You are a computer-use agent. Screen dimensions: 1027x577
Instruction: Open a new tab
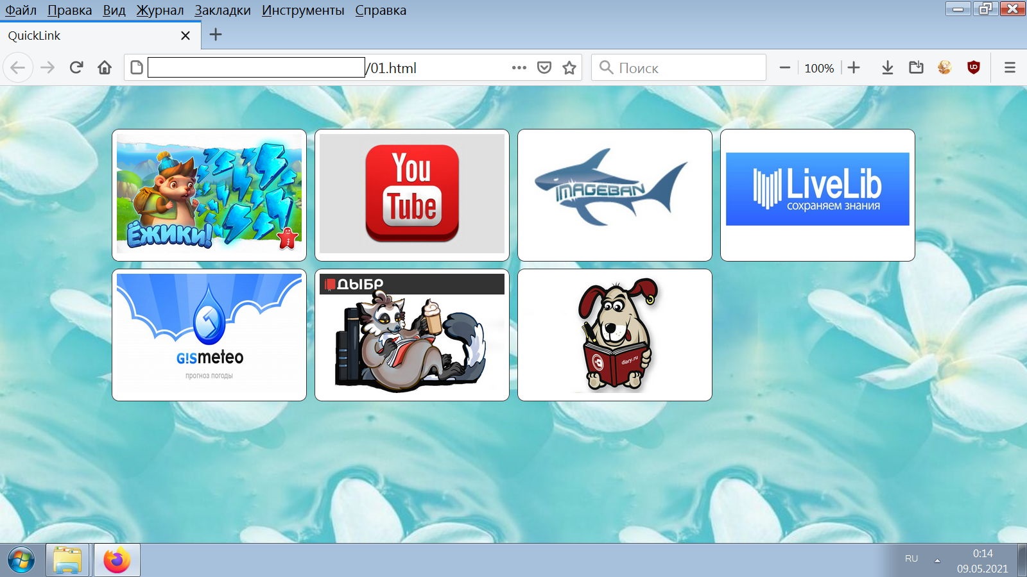(x=216, y=35)
